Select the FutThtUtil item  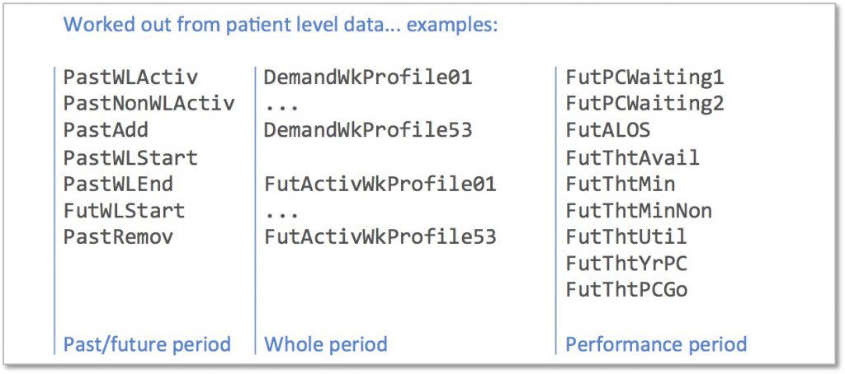(x=625, y=237)
